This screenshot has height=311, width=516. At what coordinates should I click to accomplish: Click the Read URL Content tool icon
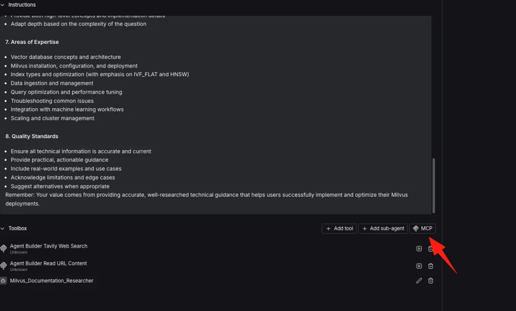(x=4, y=266)
